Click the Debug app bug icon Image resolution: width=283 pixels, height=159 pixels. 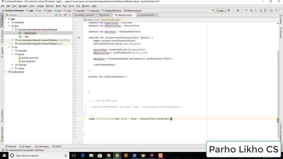(x=238, y=11)
